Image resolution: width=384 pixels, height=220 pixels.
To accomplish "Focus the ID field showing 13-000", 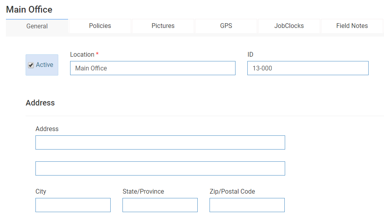I will 308,68.
